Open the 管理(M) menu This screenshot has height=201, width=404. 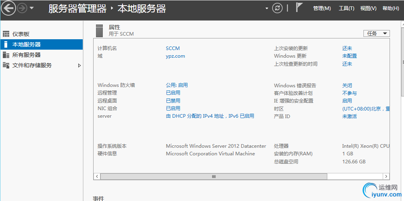(322, 8)
